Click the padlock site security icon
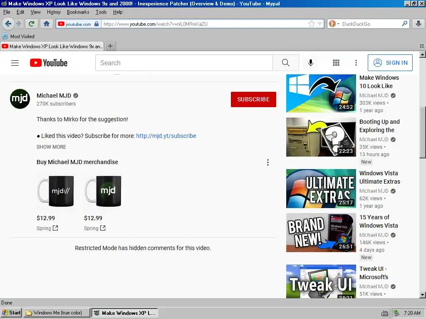The height and width of the screenshot is (319, 426). (97, 24)
